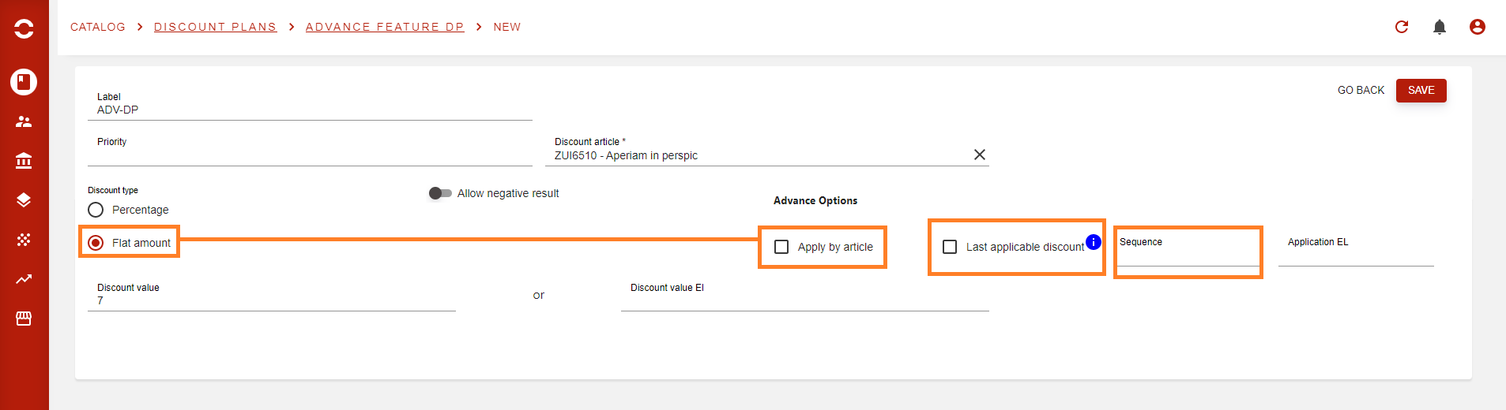The image size is (1506, 410).
Task: Open the catalog book icon in sidebar
Action: pyautogui.click(x=24, y=82)
